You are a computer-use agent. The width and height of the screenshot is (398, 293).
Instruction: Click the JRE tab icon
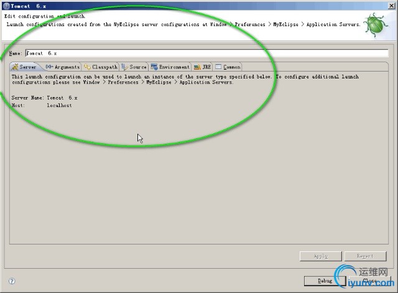(197, 67)
